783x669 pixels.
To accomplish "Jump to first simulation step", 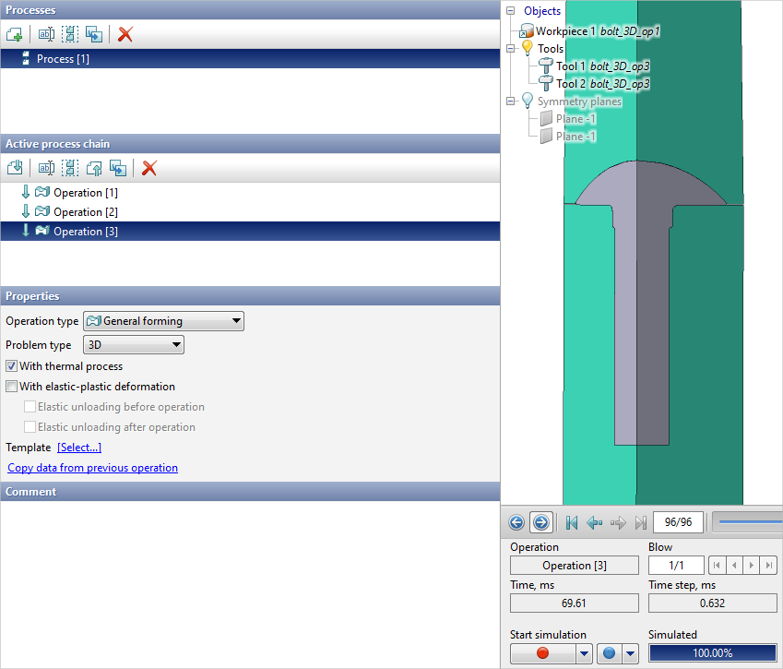I will [x=571, y=523].
